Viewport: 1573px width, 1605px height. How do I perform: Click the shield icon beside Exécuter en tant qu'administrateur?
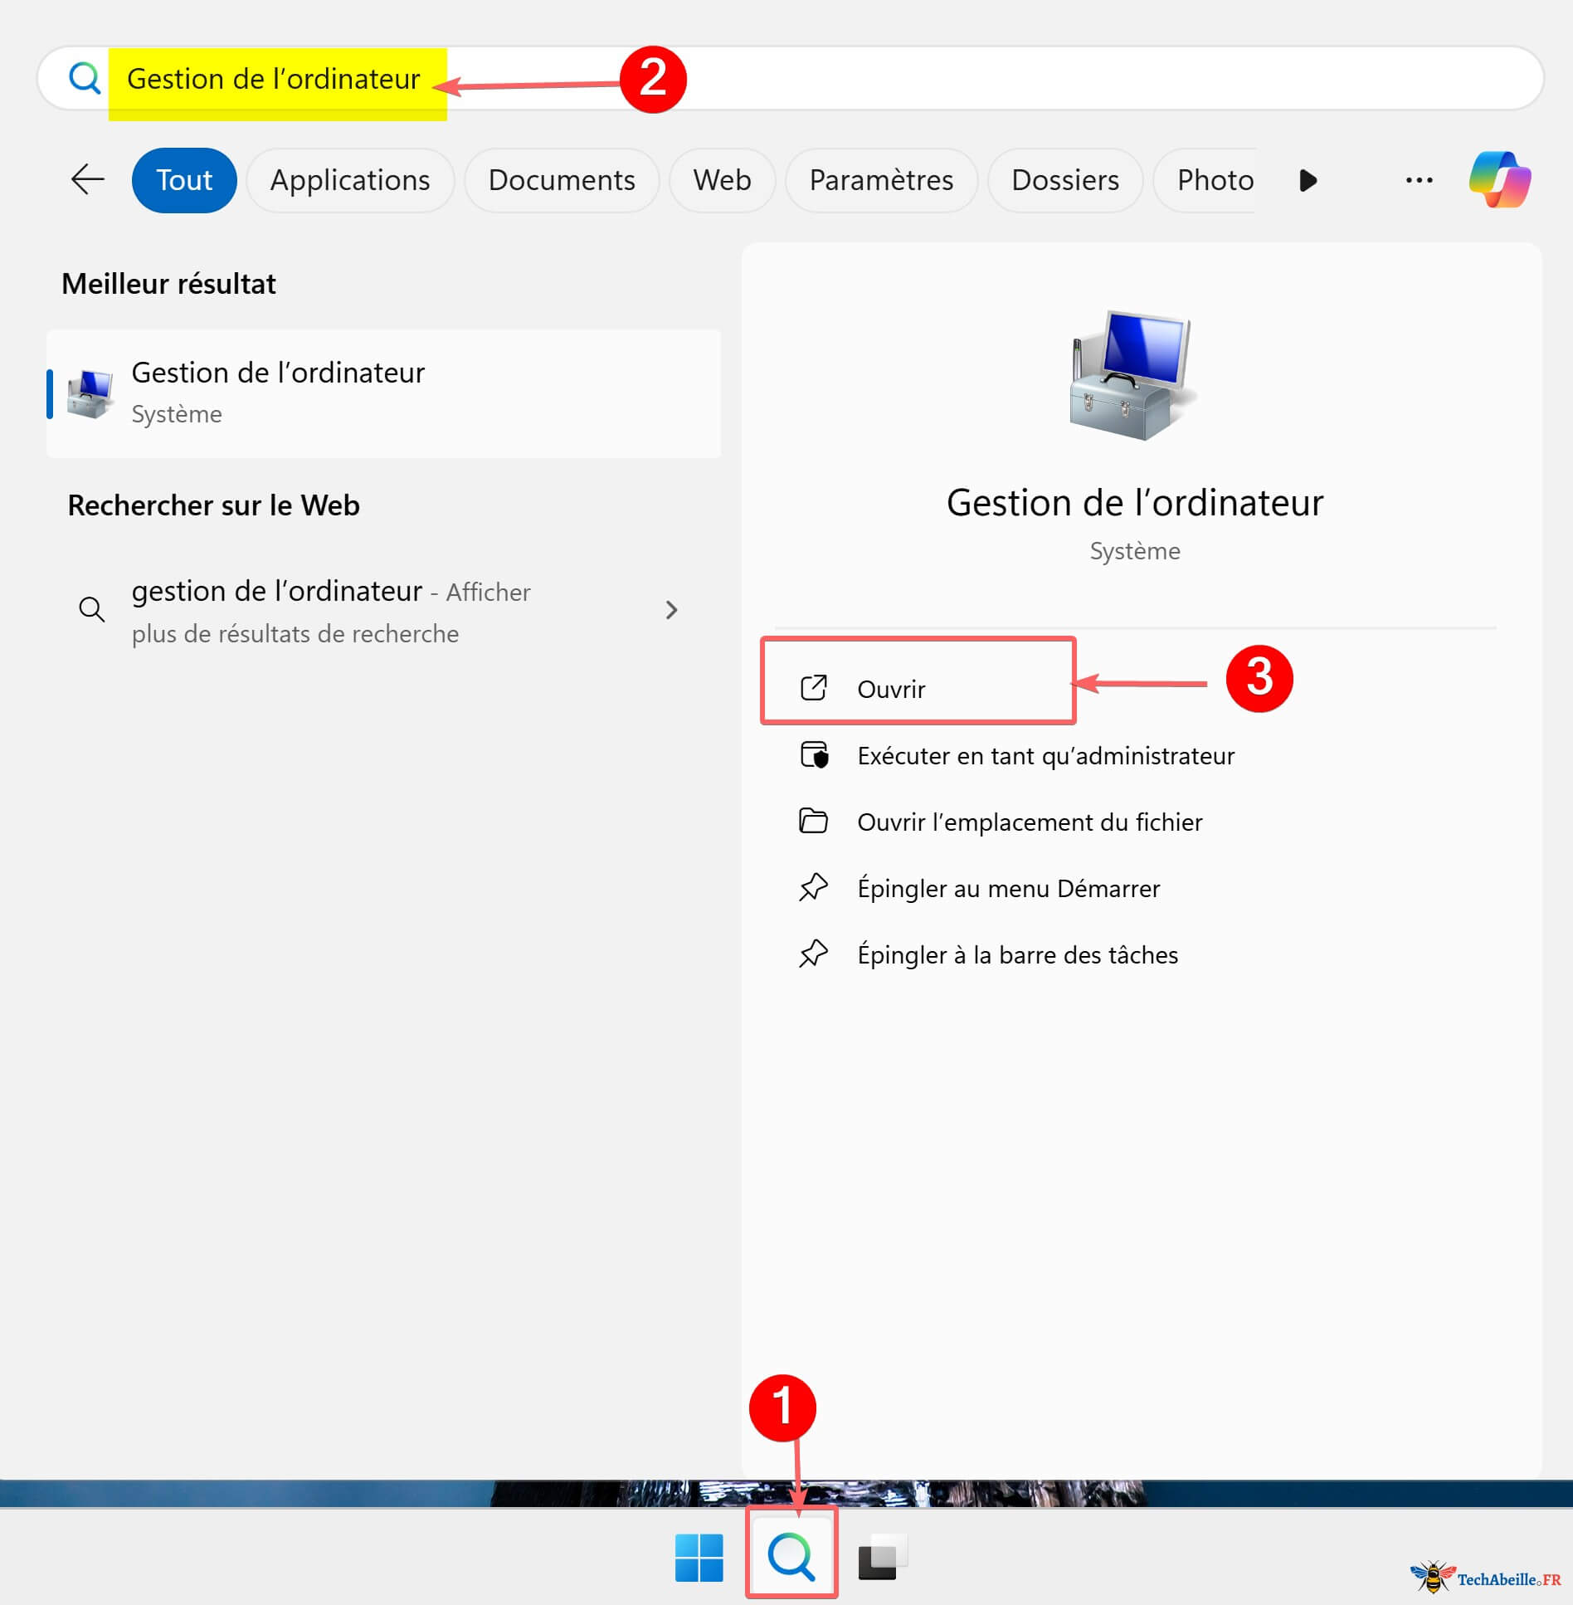point(814,755)
